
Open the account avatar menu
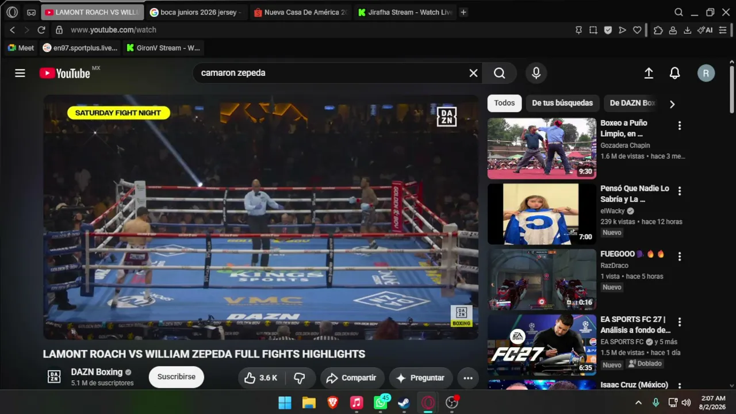pos(706,73)
